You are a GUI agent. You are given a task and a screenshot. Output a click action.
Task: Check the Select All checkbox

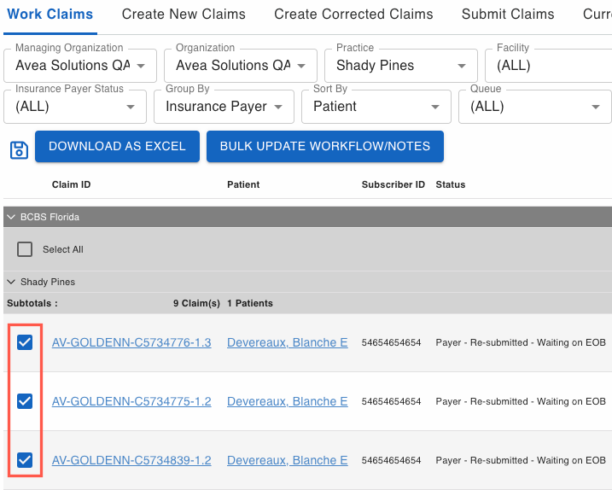pyautogui.click(x=26, y=249)
